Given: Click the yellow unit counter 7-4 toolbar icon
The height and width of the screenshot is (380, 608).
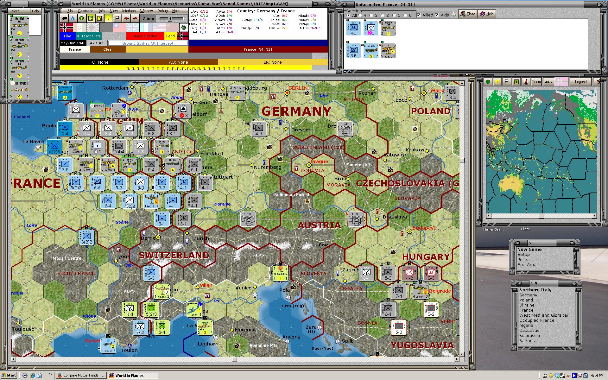Looking at the screenshot, I should (91, 18).
